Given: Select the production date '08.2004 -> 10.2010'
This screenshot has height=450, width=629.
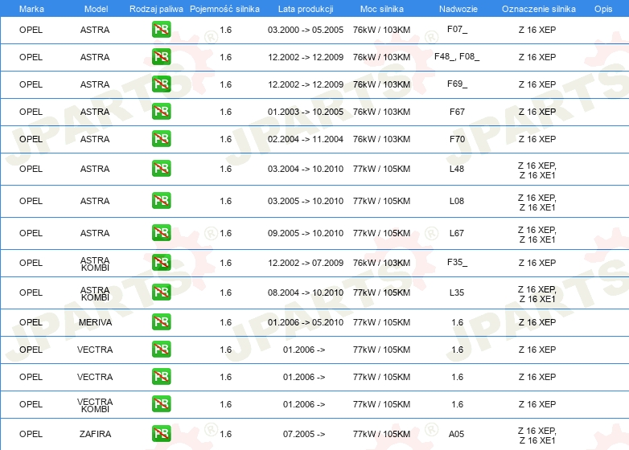Looking at the screenshot, I should pos(306,292).
